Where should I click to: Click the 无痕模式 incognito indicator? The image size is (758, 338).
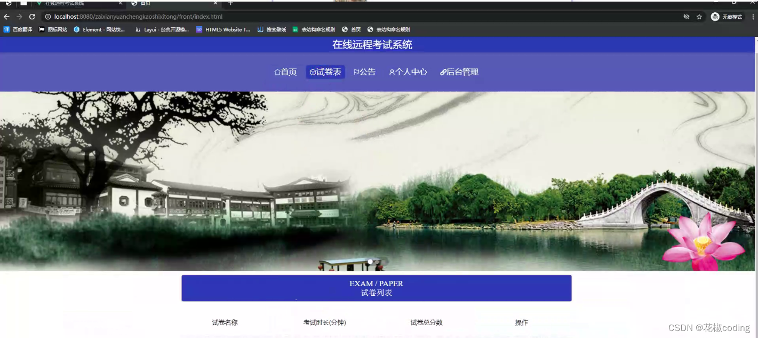click(x=727, y=17)
